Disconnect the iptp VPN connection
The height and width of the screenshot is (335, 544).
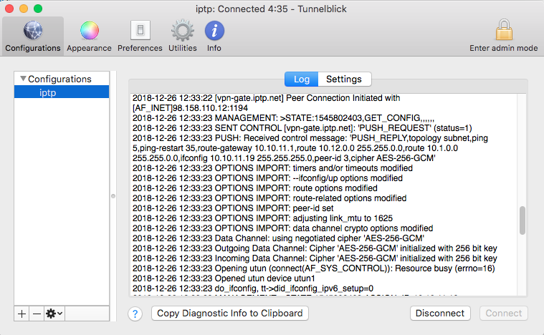pos(439,313)
